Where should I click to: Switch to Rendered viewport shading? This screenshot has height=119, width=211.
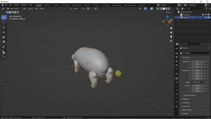click(169, 9)
